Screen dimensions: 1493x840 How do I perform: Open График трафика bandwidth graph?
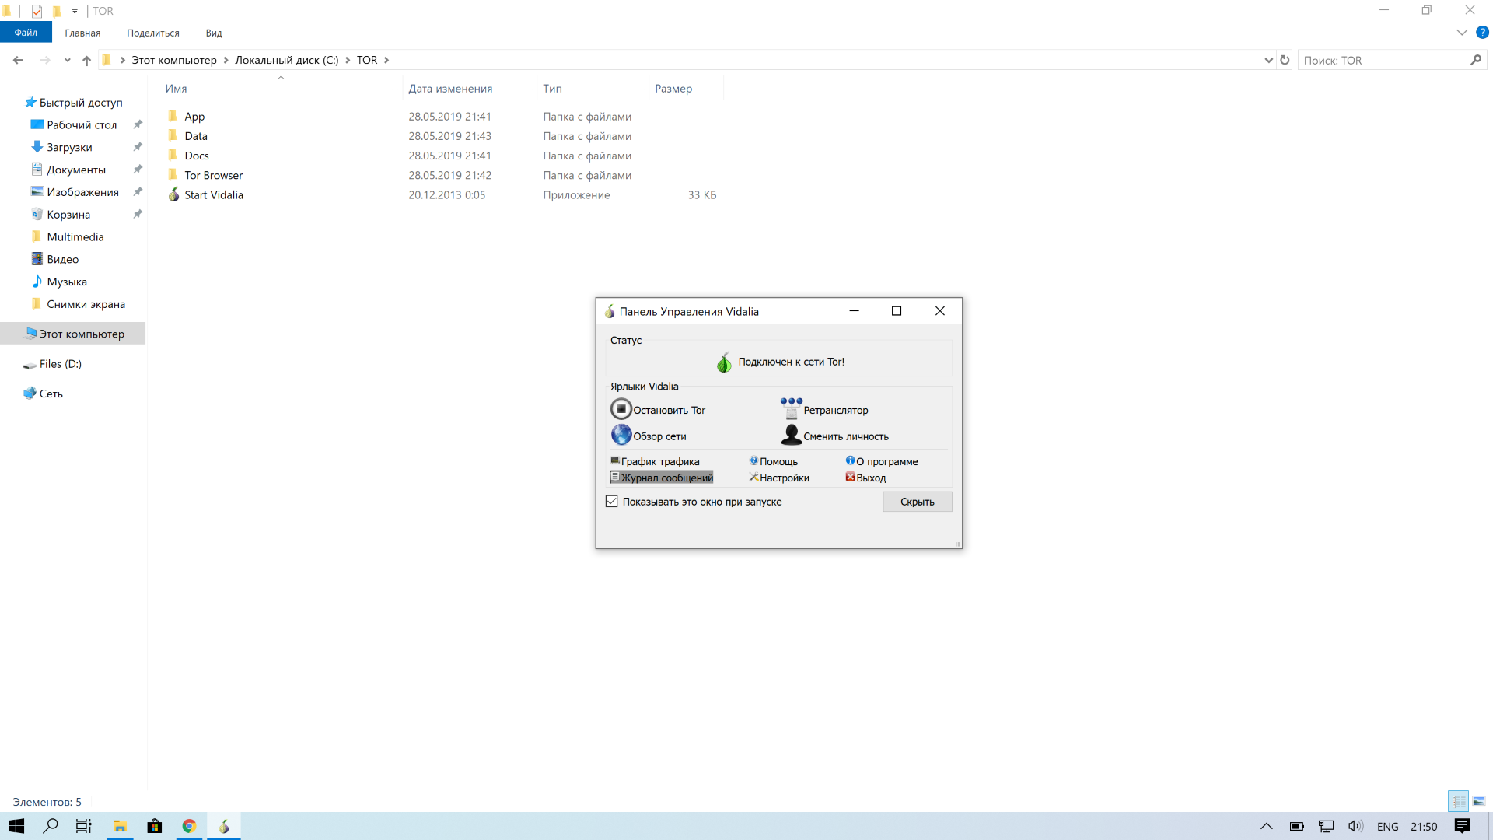click(x=655, y=461)
